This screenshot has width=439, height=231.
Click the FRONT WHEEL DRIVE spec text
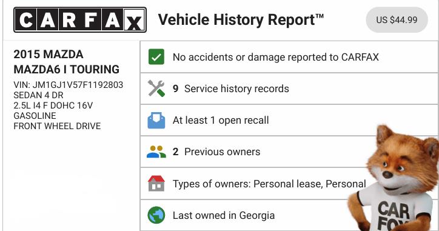57,126
